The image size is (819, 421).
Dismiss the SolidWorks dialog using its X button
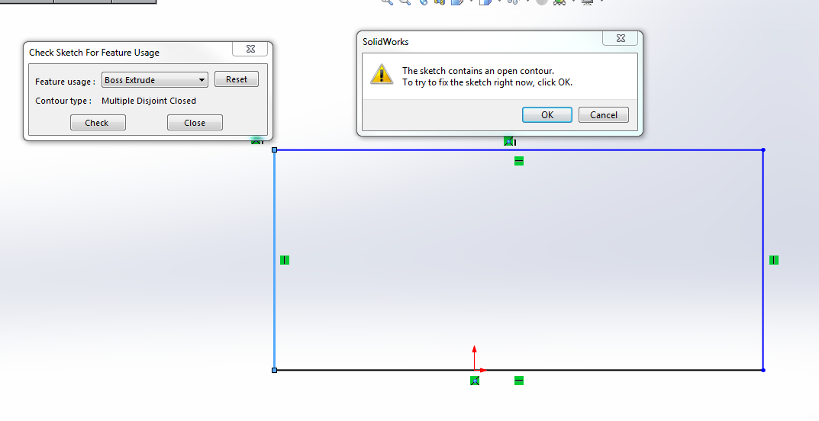click(620, 38)
